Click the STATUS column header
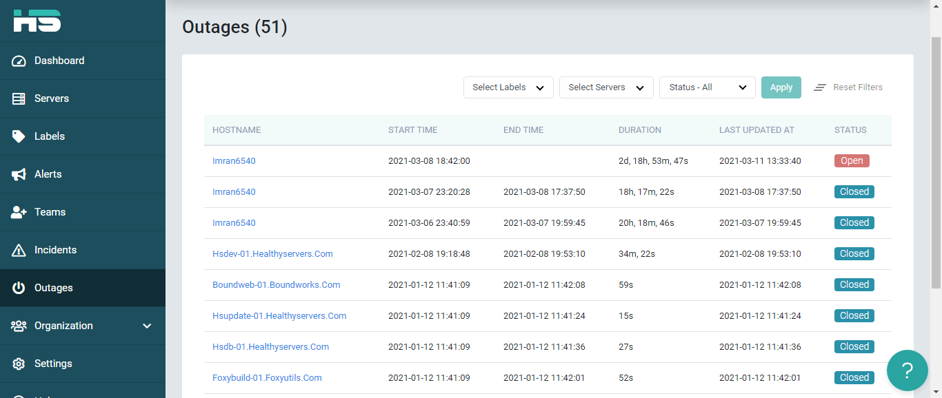942x398 pixels. [850, 130]
